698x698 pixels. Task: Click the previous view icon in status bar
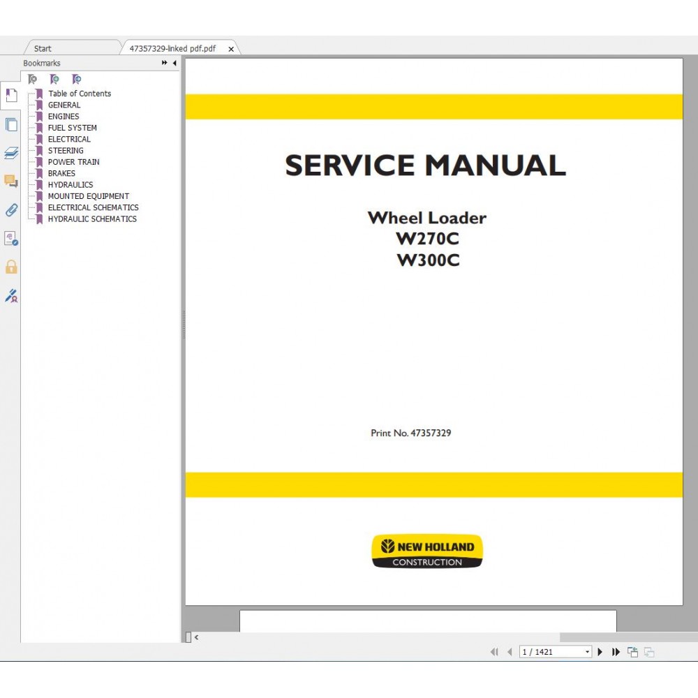click(632, 652)
